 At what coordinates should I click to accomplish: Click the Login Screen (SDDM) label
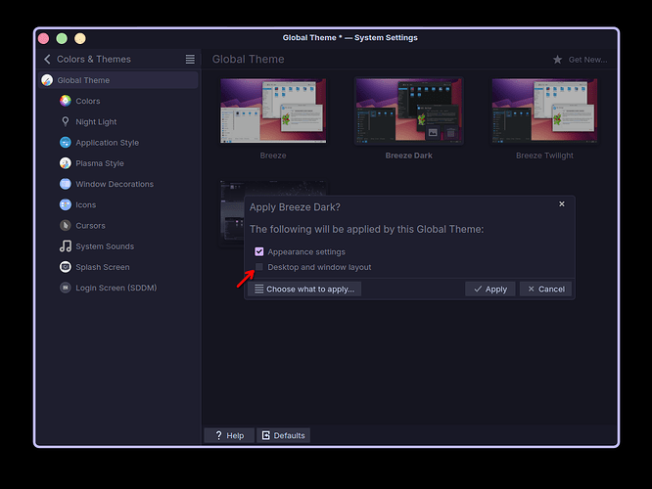(x=116, y=288)
